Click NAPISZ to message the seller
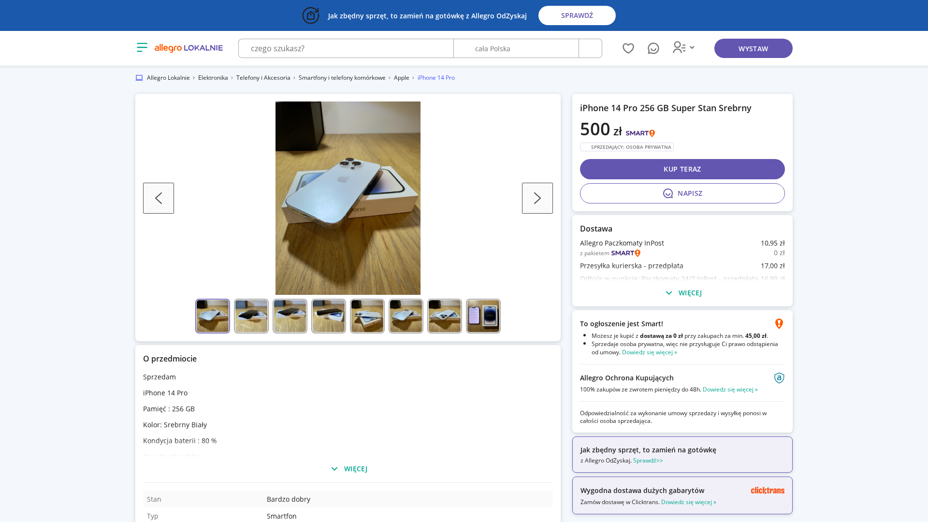928x522 pixels. [682, 193]
